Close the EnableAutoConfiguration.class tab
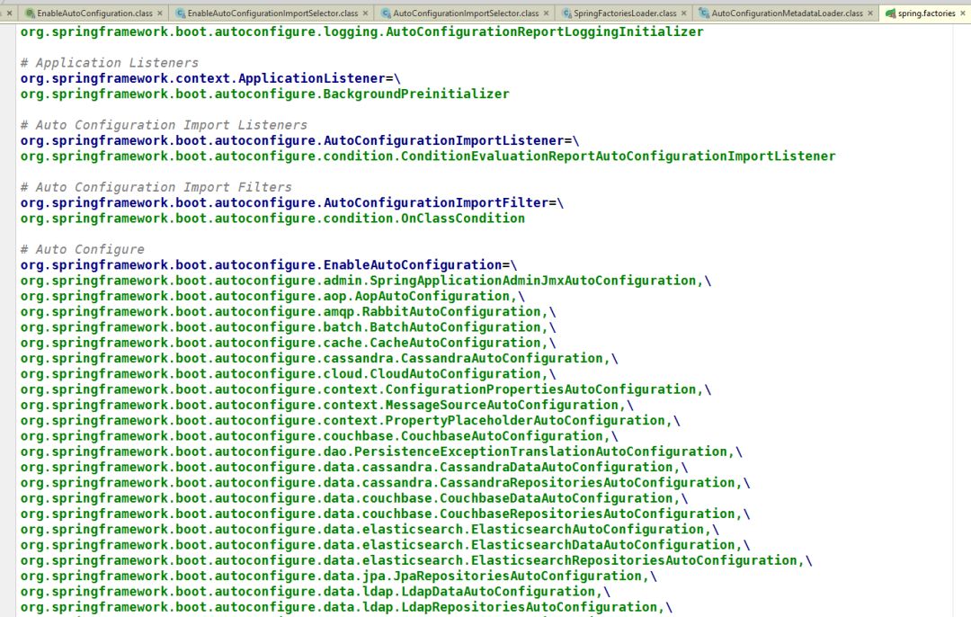The image size is (971, 617). (160, 13)
